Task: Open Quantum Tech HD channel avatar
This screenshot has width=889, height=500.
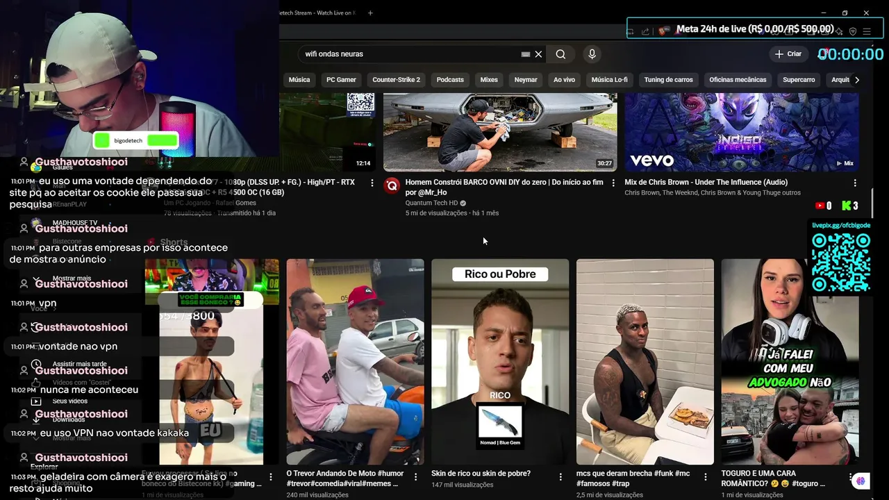Action: [392, 185]
